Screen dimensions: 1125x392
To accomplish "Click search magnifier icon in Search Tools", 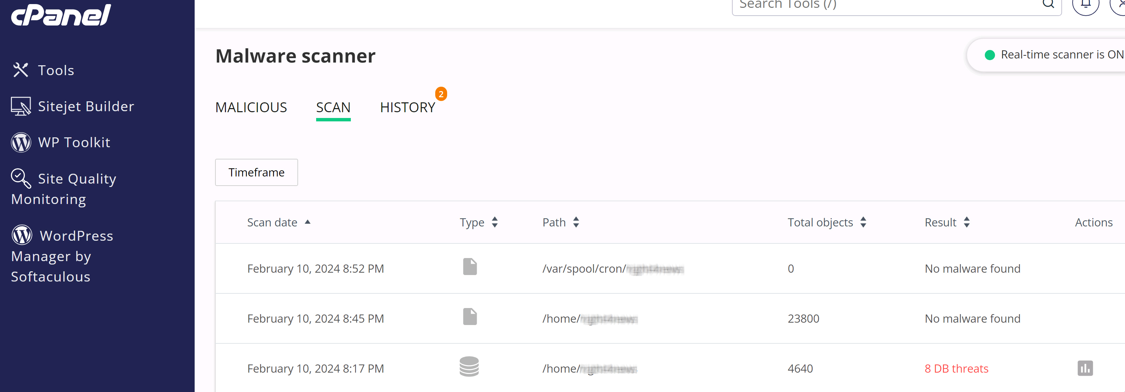I will (1048, 4).
